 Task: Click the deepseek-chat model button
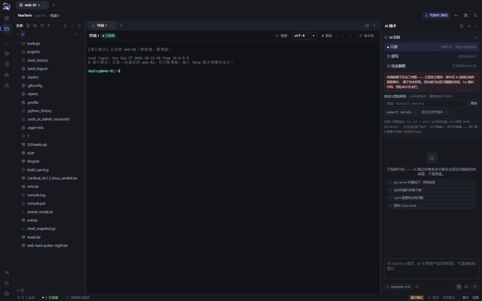[x=399, y=287]
